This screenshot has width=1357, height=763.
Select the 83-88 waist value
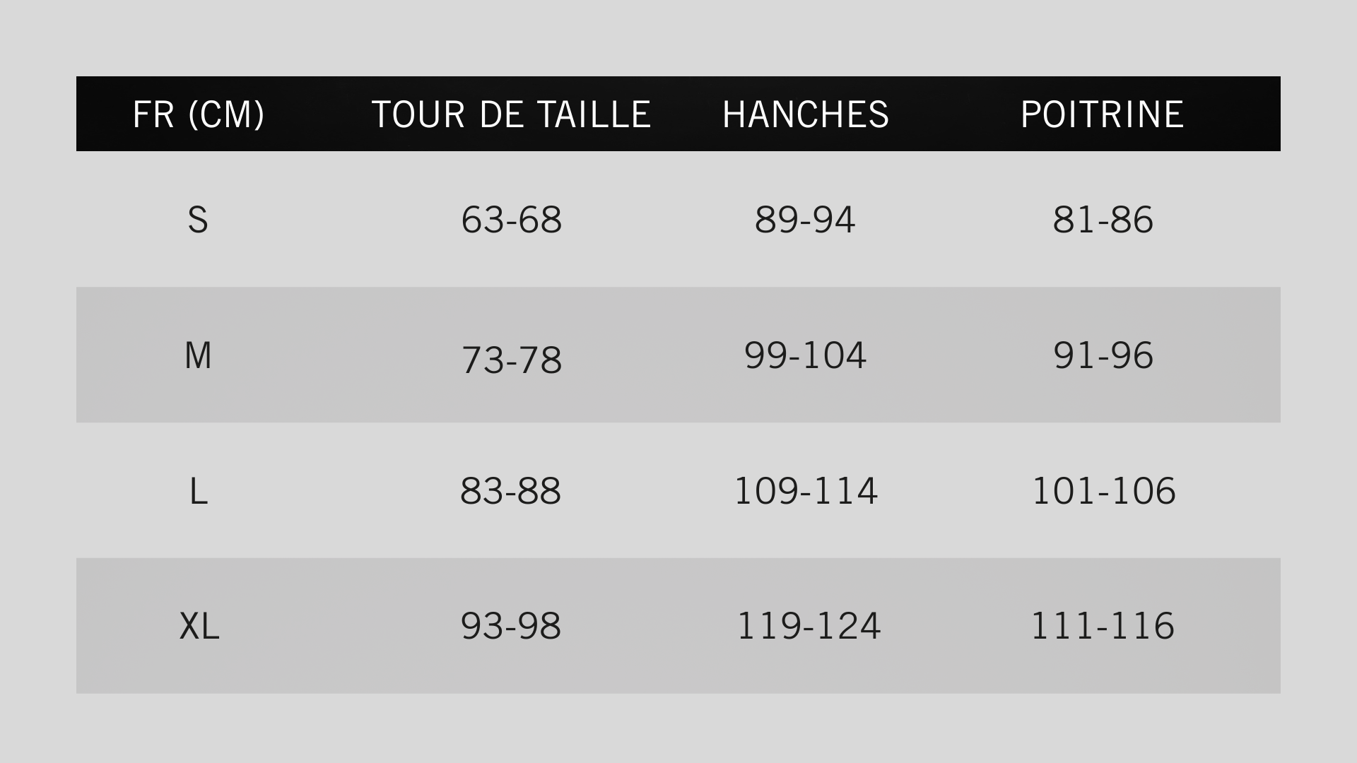(x=510, y=491)
